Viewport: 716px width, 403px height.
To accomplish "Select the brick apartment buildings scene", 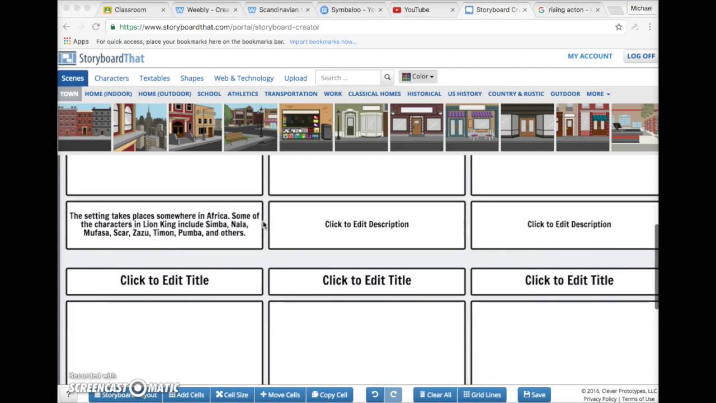I will click(84, 127).
